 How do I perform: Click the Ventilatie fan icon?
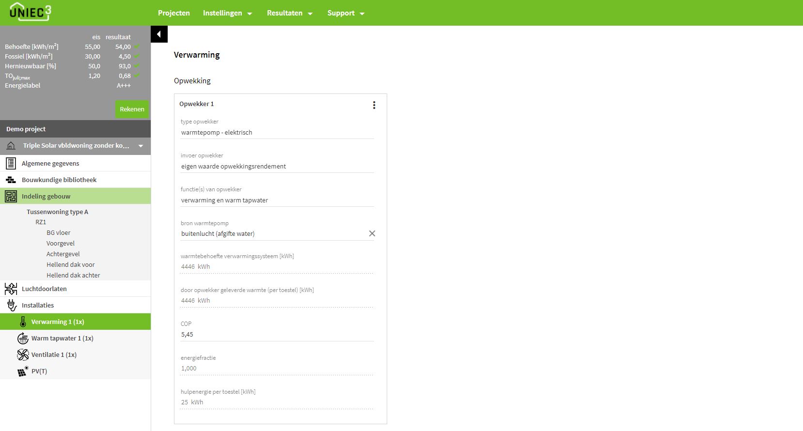point(23,355)
